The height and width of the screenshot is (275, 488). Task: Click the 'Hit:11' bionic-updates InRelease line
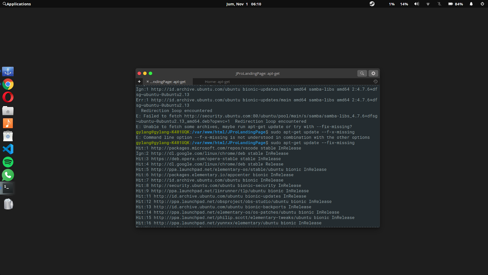point(221,196)
